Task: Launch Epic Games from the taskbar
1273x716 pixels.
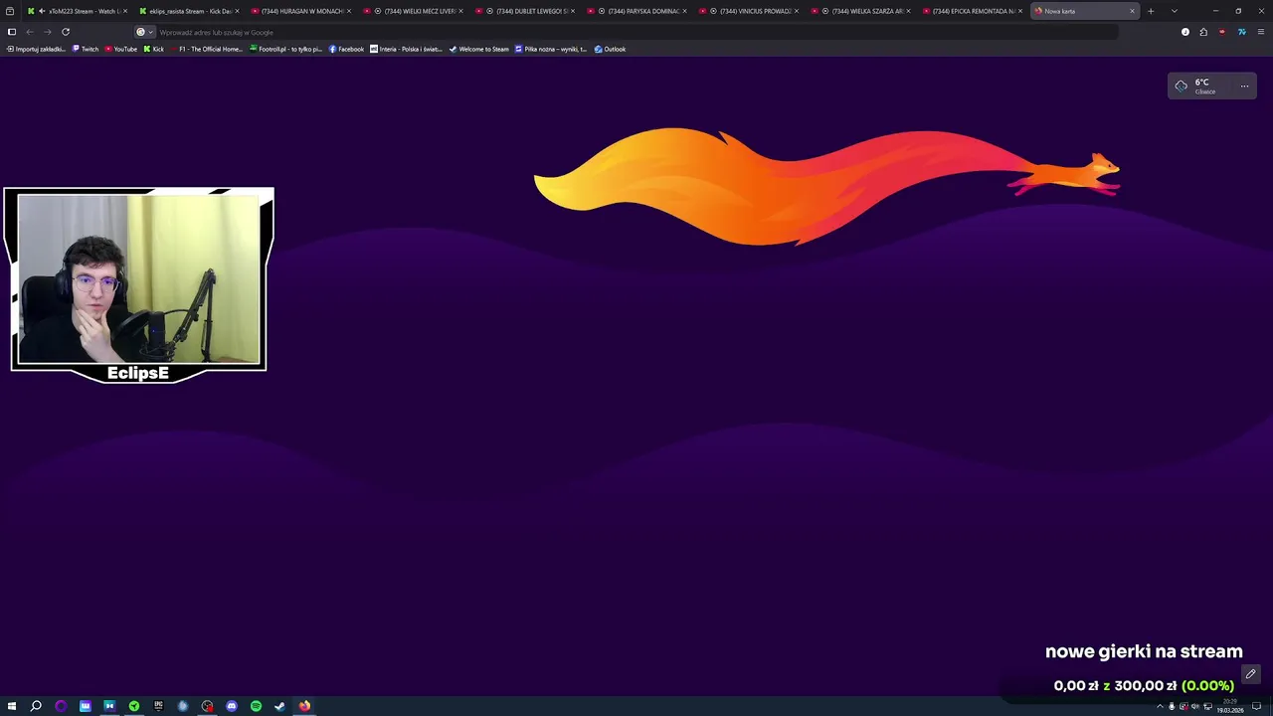Action: (x=158, y=706)
